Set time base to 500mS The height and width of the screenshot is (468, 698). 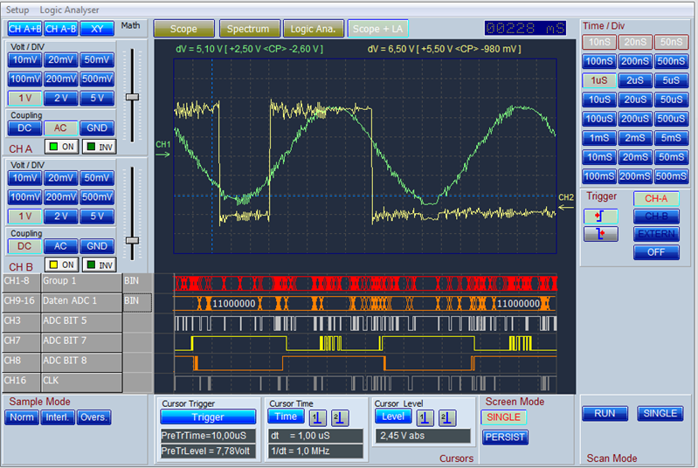(x=671, y=176)
